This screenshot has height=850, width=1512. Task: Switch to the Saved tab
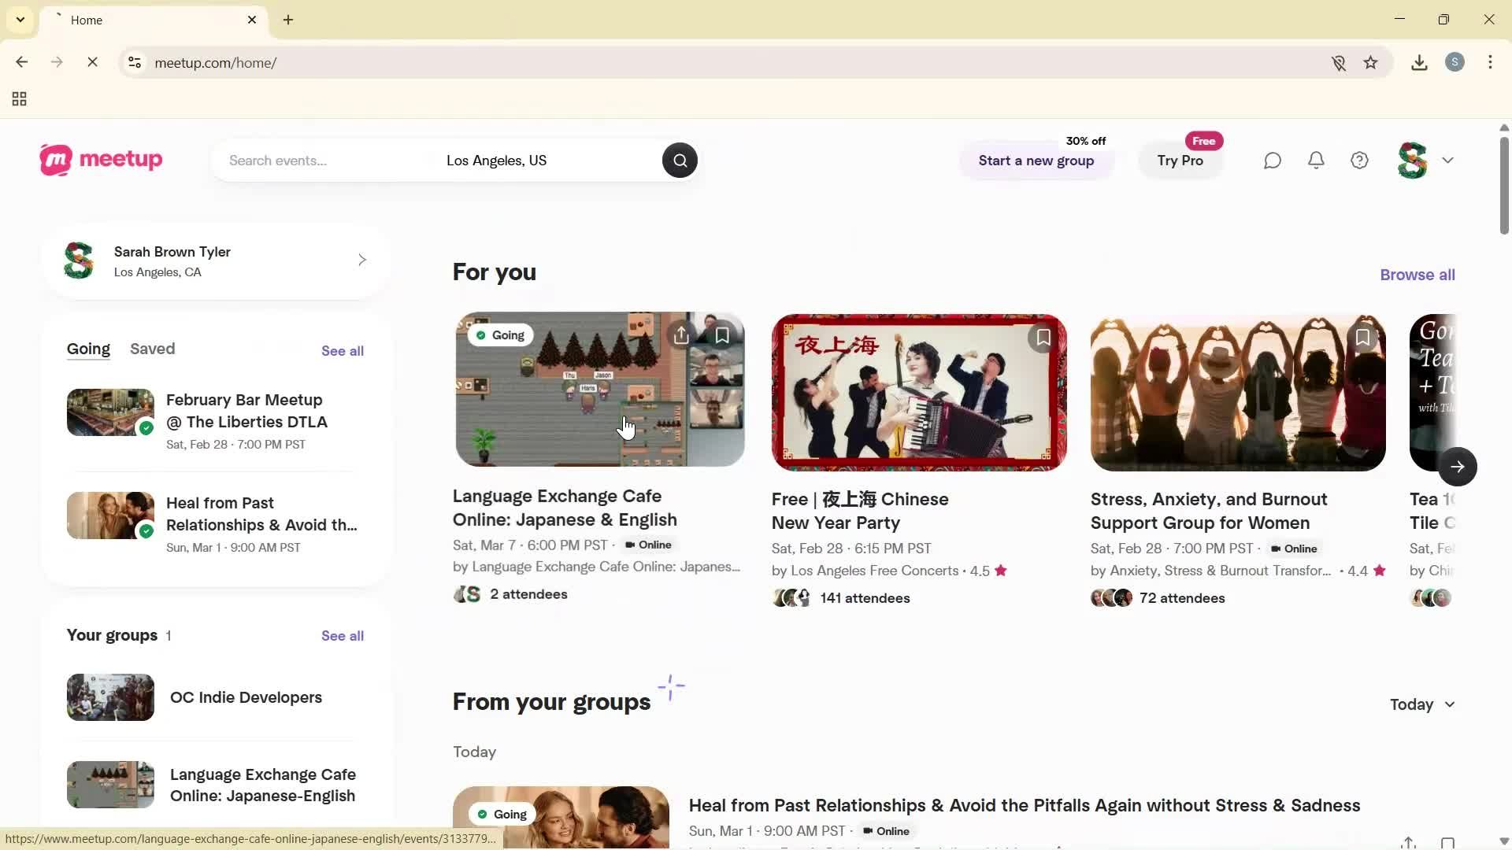click(x=152, y=349)
